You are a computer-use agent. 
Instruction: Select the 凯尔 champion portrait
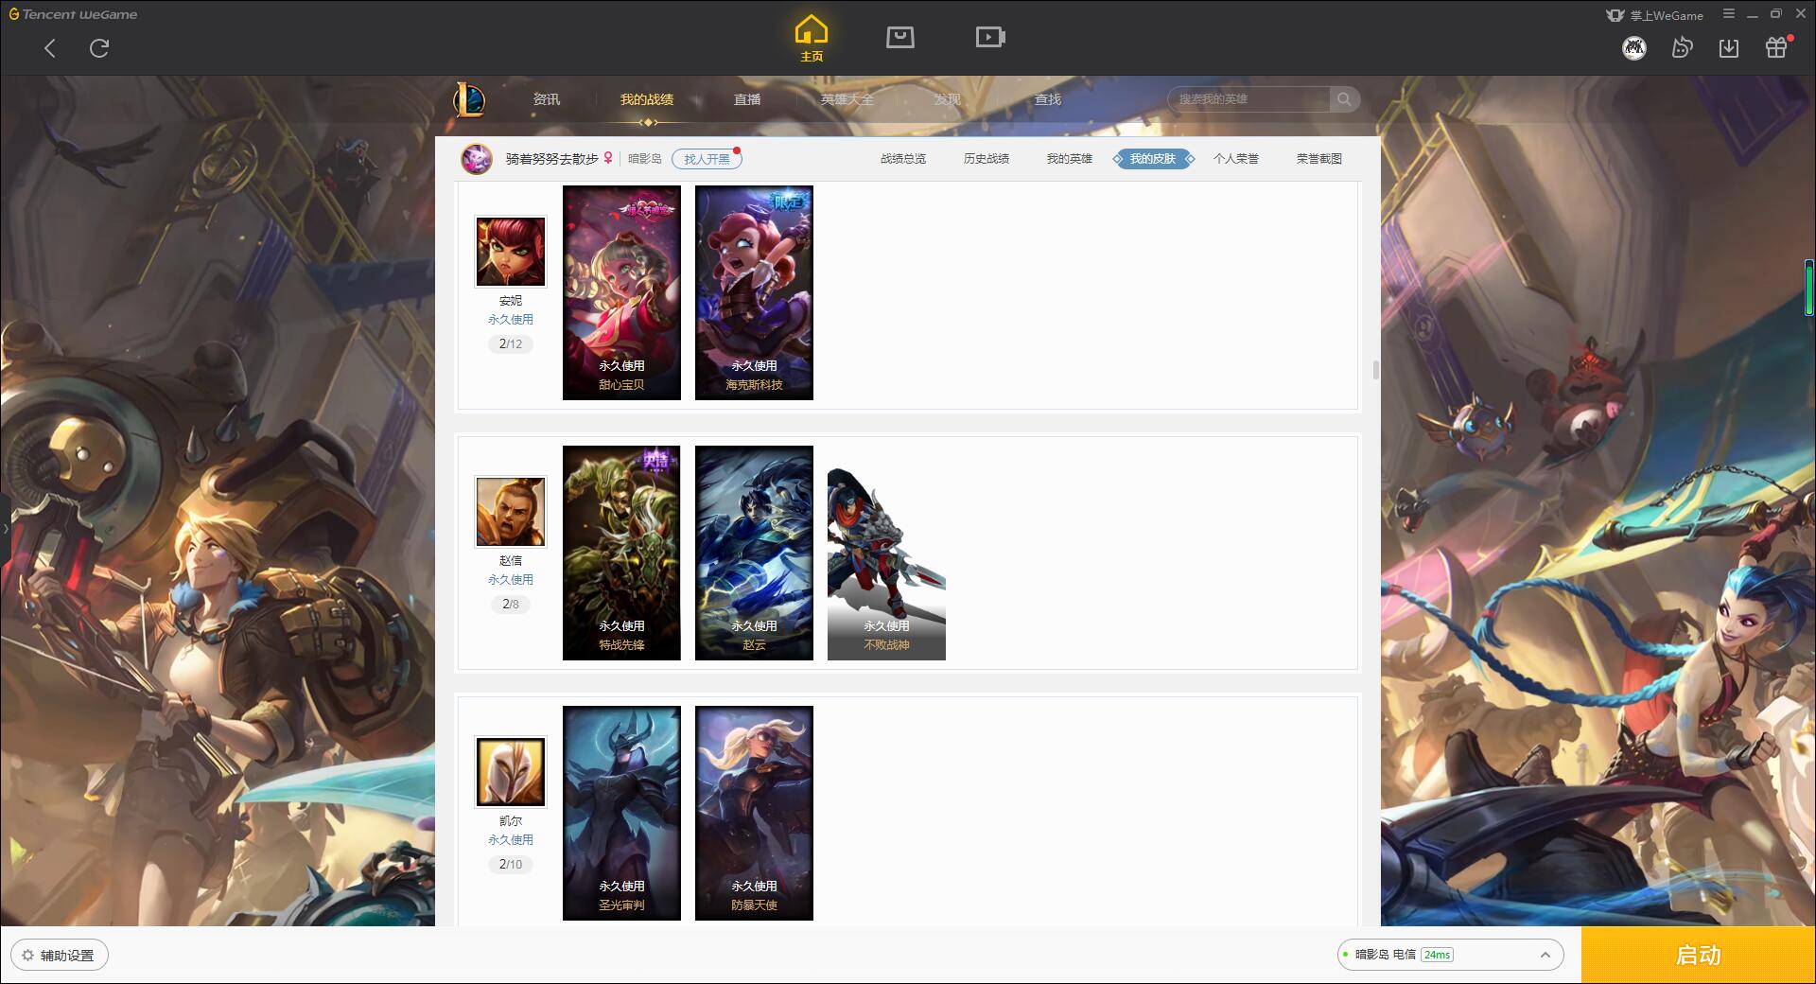click(x=511, y=772)
